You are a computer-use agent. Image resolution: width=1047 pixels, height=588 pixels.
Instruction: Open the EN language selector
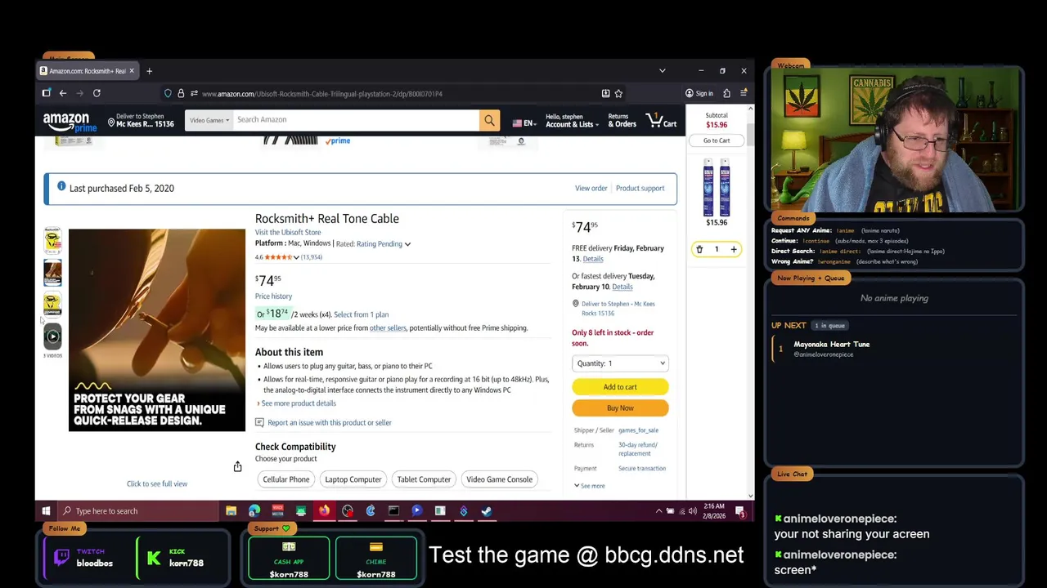[523, 123]
